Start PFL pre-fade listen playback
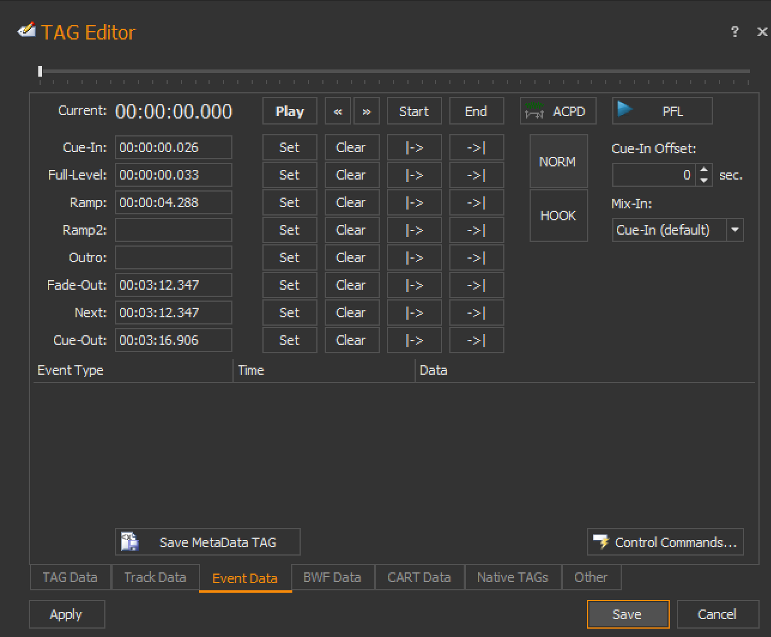Screen dimensions: 771x637 point(662,111)
